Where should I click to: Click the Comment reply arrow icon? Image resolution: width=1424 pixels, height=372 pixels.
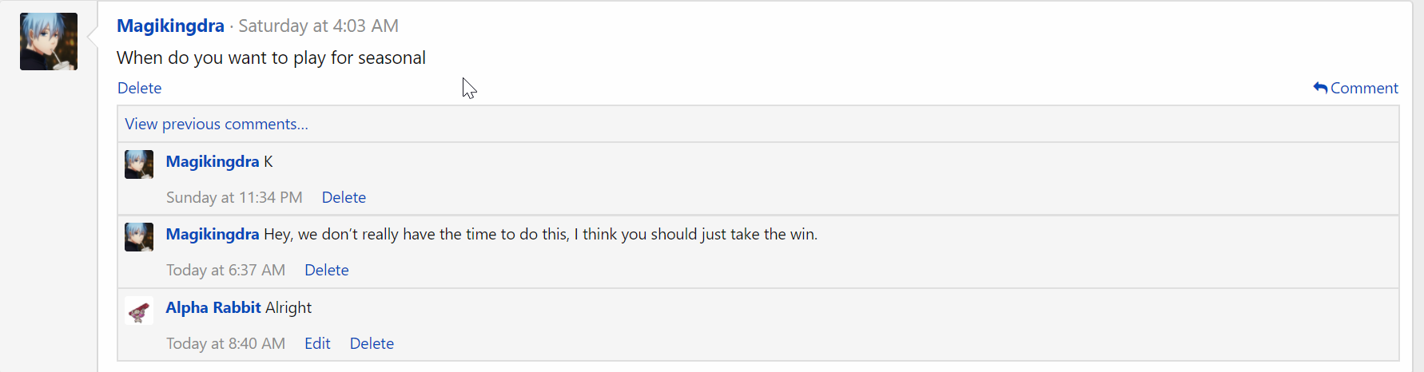coord(1320,88)
